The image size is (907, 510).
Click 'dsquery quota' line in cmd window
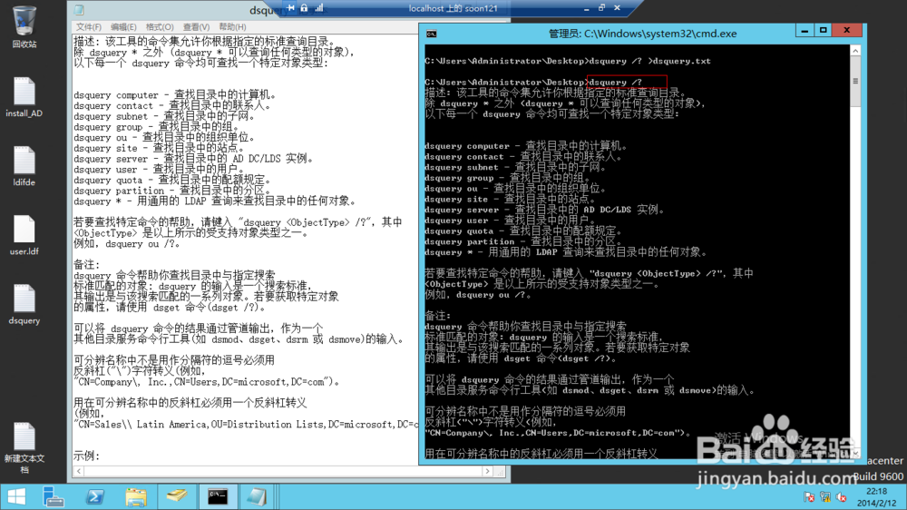pyautogui.click(x=523, y=231)
